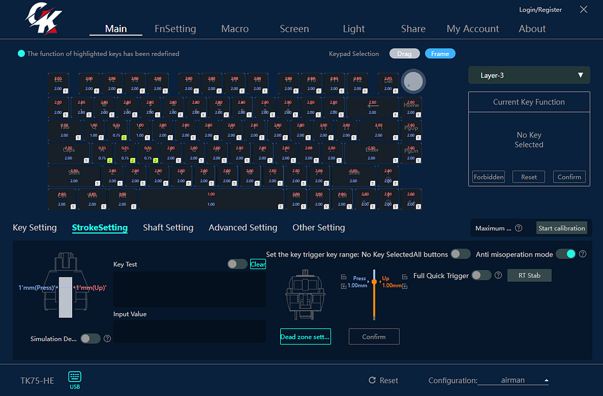Click the Input Value field

point(190,331)
